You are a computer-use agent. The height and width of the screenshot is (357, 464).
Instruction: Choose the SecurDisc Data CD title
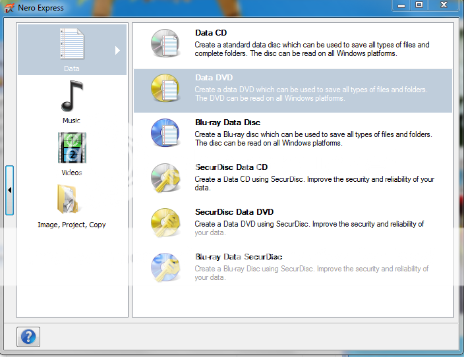[x=231, y=167]
